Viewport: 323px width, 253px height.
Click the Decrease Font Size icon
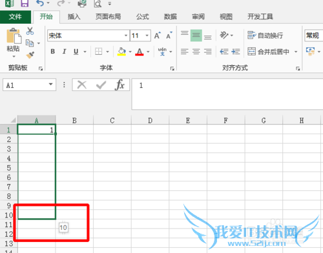pyautogui.click(x=169, y=35)
